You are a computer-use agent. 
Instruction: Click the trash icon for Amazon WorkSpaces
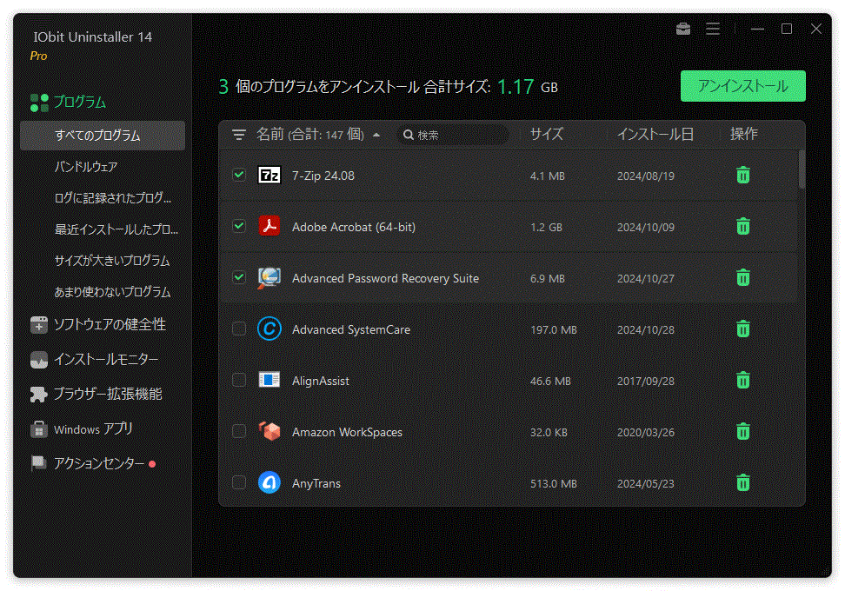(743, 431)
